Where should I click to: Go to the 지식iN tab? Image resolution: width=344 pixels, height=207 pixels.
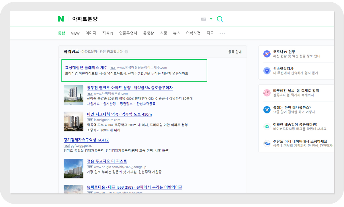108,33
